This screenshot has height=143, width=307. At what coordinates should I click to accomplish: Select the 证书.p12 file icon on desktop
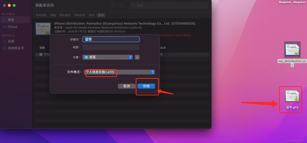tap(292, 97)
